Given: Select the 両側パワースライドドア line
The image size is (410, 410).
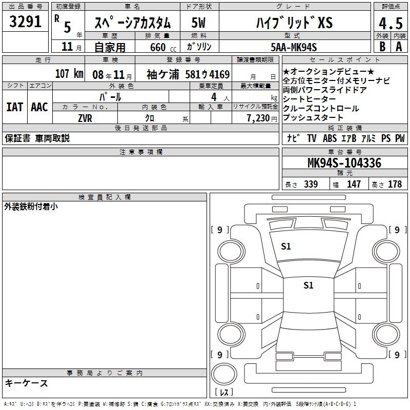Looking at the screenshot, I should pos(325,90).
